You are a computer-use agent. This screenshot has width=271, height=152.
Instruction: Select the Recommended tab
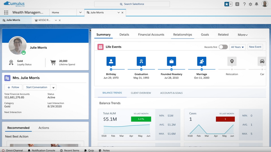pyautogui.click(x=18, y=128)
